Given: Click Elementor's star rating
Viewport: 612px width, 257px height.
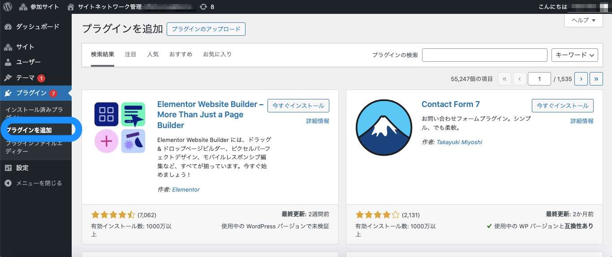Looking at the screenshot, I should [x=113, y=215].
